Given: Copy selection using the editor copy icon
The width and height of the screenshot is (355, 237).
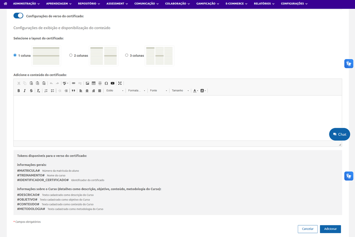Looking at the screenshot, I should coord(25,83).
